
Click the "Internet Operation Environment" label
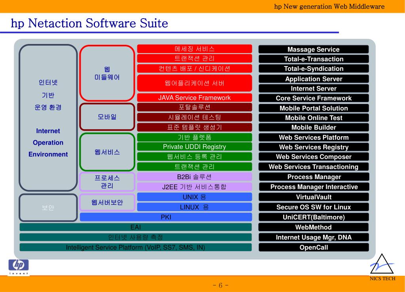tap(48, 143)
